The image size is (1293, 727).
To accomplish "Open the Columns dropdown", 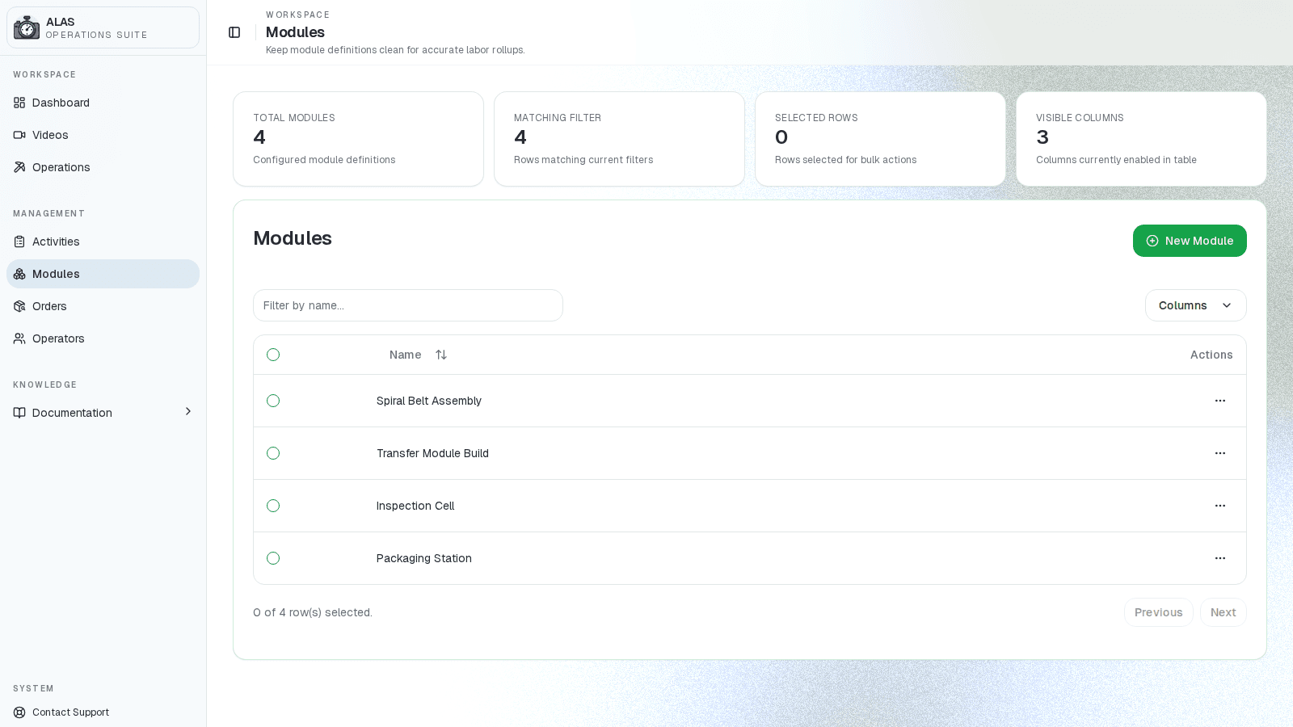I will (x=1195, y=305).
